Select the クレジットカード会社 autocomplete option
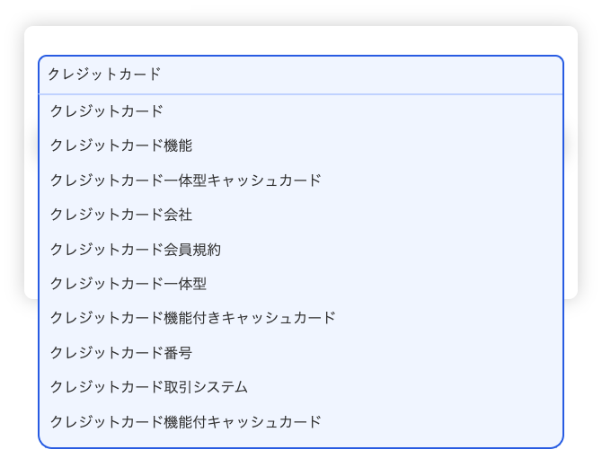This screenshot has height=476, width=602. pyautogui.click(x=122, y=215)
